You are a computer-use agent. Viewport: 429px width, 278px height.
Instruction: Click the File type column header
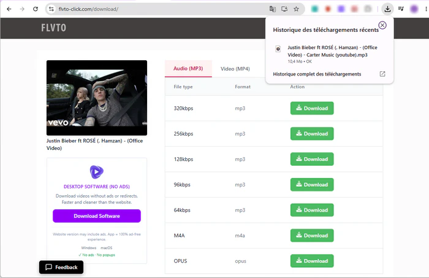pos(183,87)
